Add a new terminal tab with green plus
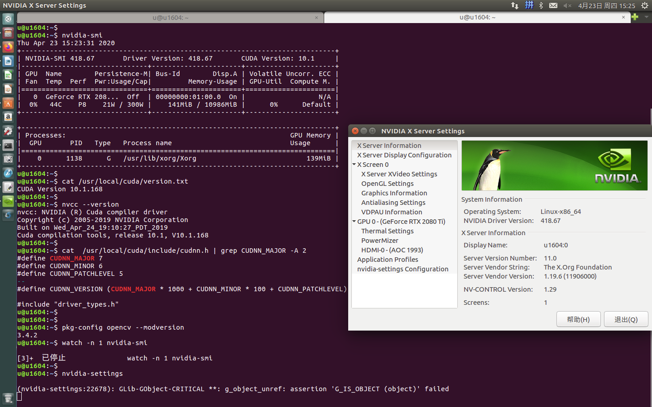This screenshot has width=652, height=407. click(635, 17)
